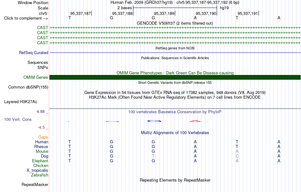The image size is (301, 192).
Task: Click the Sequences track label
Action: tap(38, 62)
